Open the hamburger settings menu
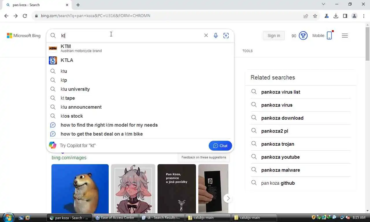The image size is (370, 222). pyautogui.click(x=345, y=36)
